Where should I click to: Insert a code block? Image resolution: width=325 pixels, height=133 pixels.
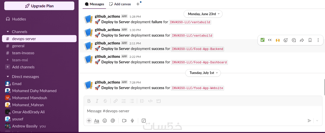pos(158,101)
